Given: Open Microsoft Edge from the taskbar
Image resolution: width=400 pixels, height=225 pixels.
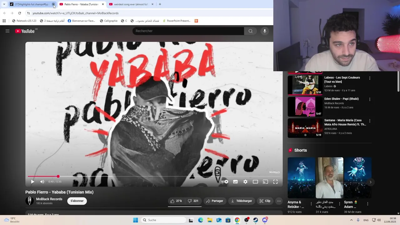Looking at the screenshot, I should coord(201,220).
